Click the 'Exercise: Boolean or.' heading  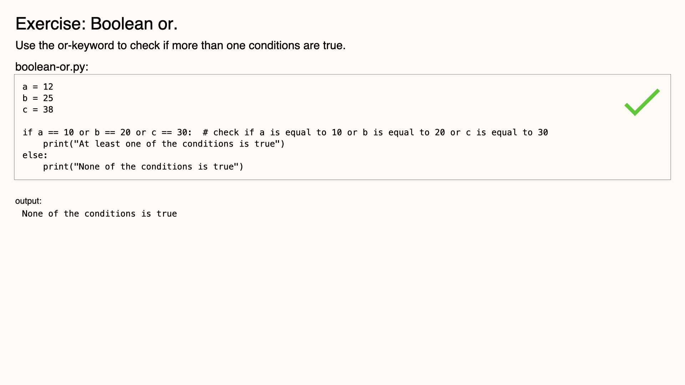[x=96, y=24]
